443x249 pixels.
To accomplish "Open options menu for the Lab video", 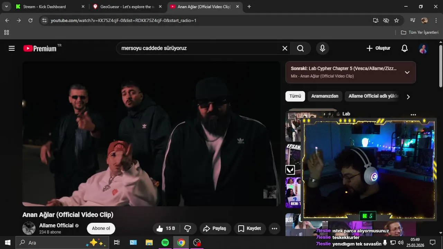I will click(x=413, y=114).
